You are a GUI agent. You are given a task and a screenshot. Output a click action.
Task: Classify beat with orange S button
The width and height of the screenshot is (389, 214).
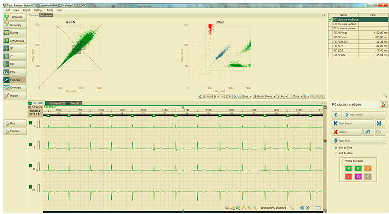367,168
